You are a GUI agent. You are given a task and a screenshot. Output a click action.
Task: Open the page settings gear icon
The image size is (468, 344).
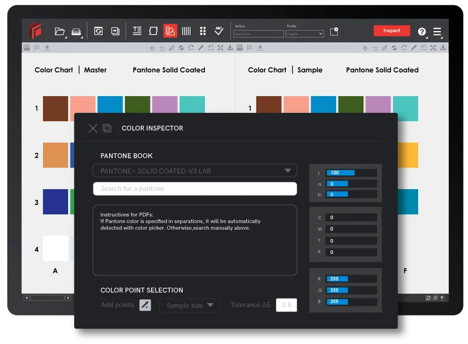(334, 31)
